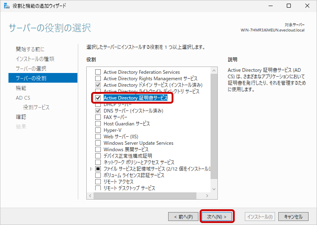317x225 pixels.
Task: Click the 前へ(P) back button
Action: (x=183, y=217)
